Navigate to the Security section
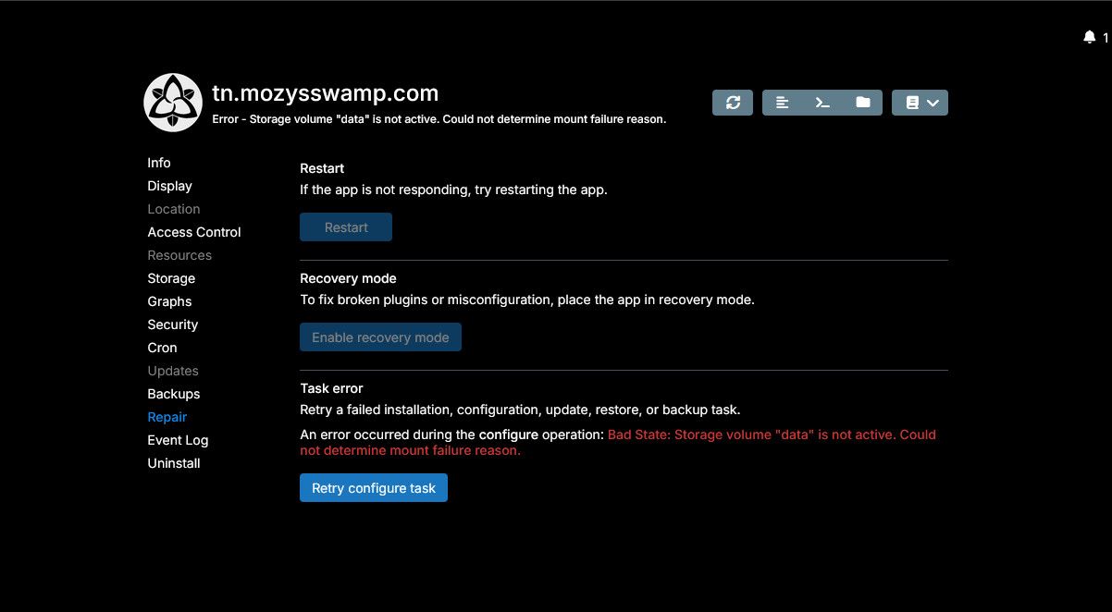The height and width of the screenshot is (612, 1112). point(172,324)
